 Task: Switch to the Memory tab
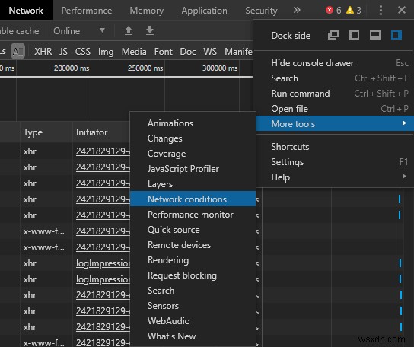click(x=147, y=11)
